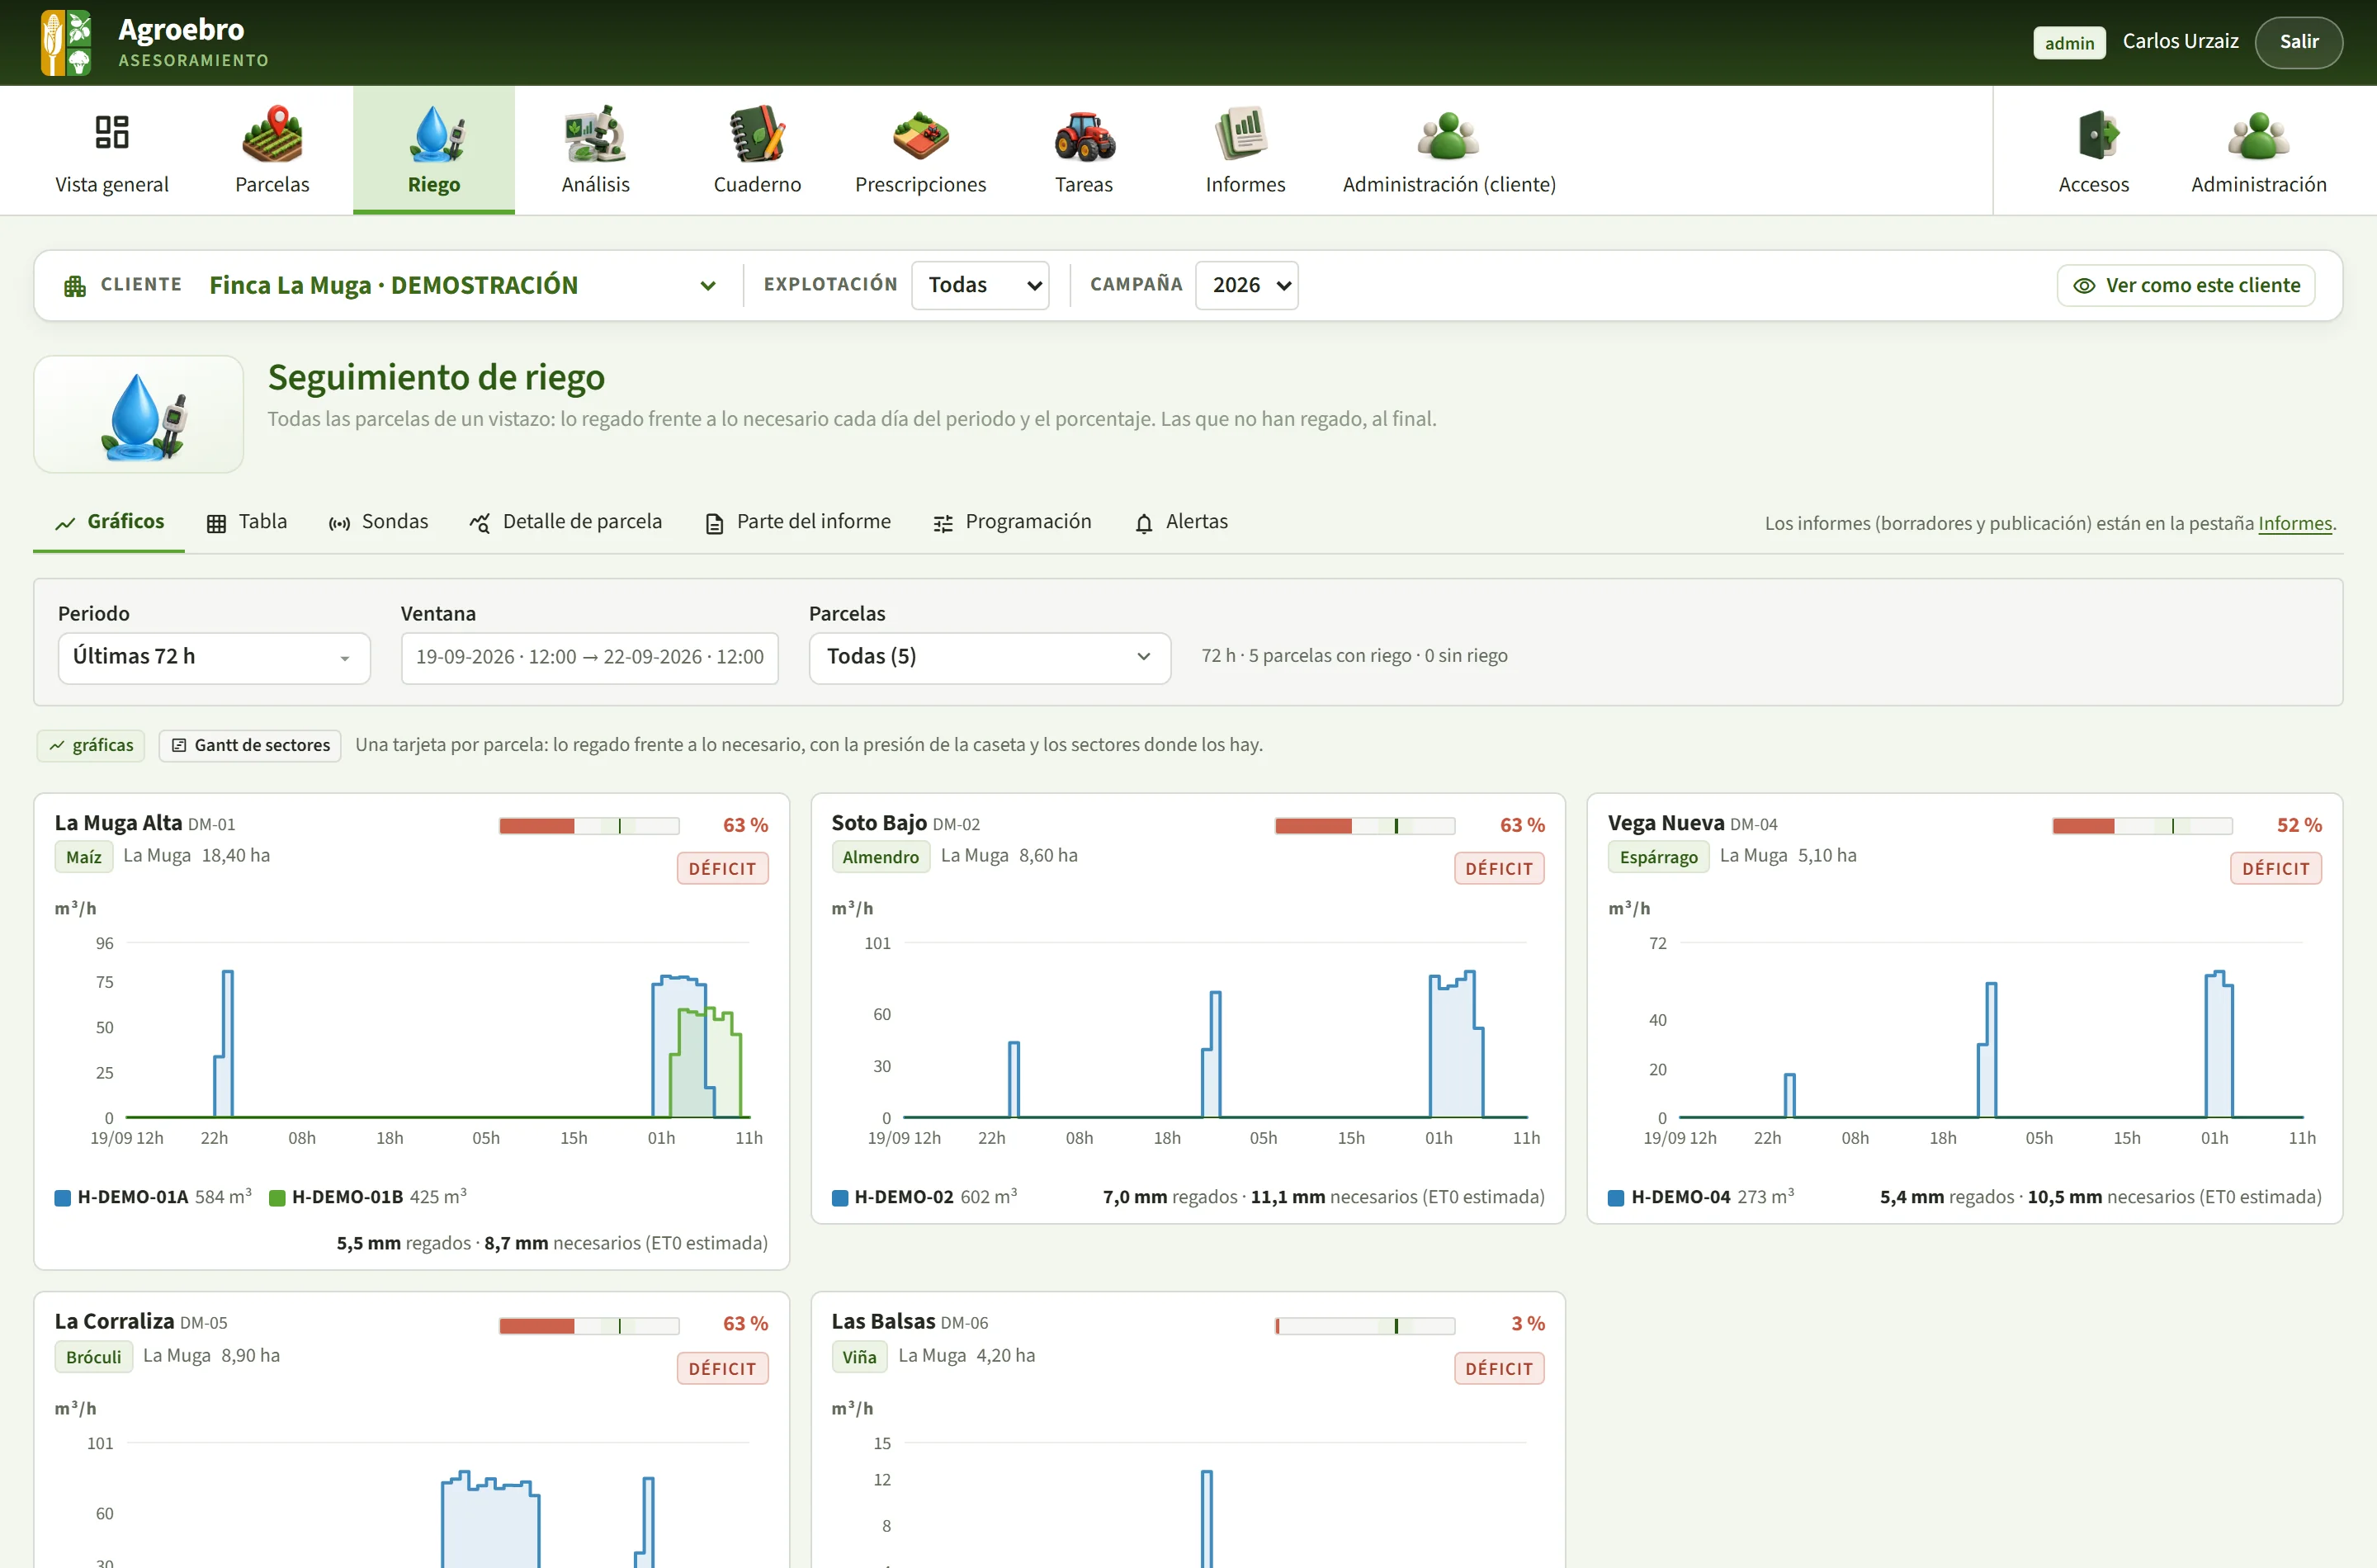Click the Carlos Urzaiz user name

[x=2180, y=42]
